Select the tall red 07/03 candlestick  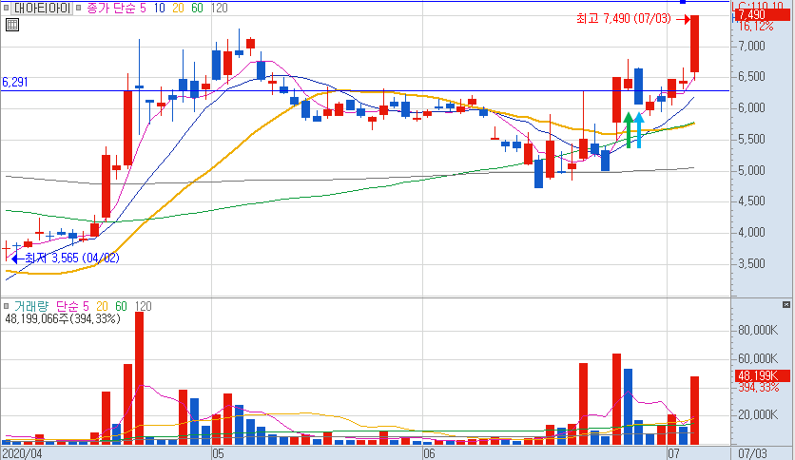coord(694,44)
